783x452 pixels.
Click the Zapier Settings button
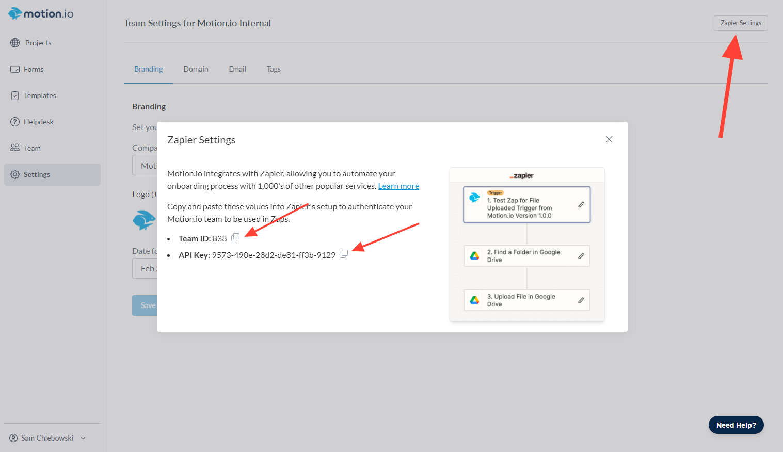741,23
